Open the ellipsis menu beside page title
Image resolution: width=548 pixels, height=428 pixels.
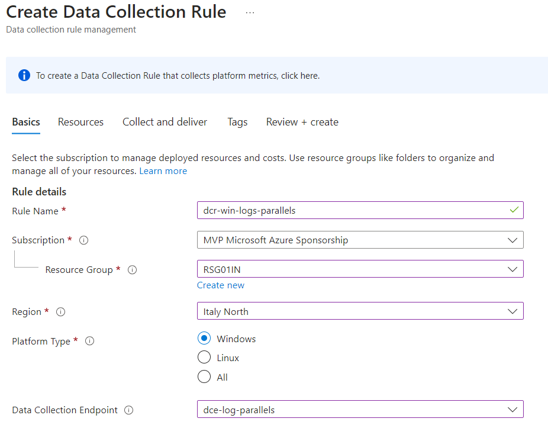point(250,12)
